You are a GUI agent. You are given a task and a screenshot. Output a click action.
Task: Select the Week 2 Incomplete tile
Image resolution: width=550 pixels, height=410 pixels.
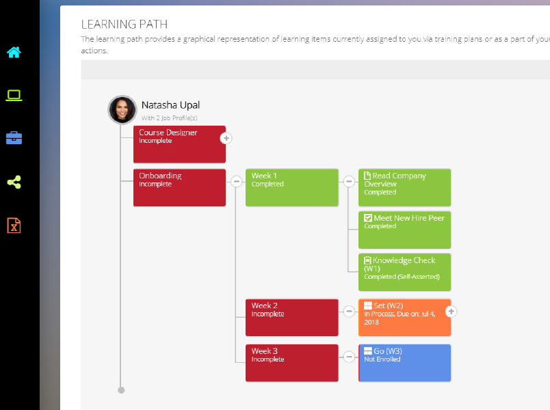point(291,318)
